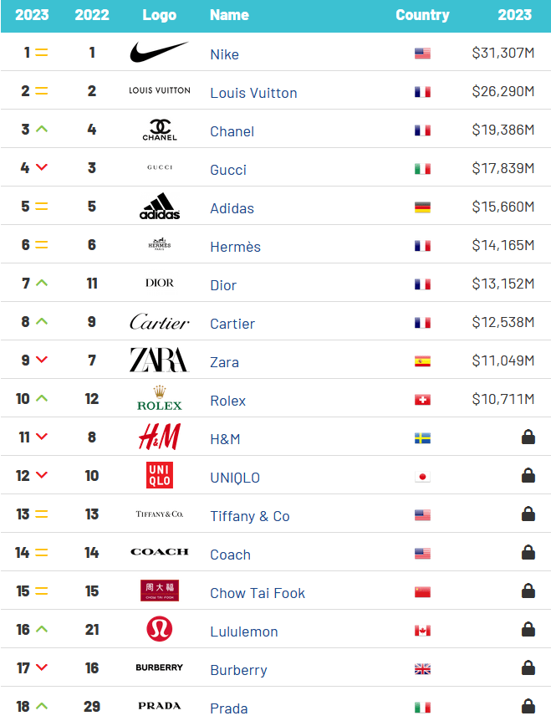Viewport: 551px width, 721px height.
Task: Click the Adidas three-stripes logo
Action: [160, 206]
